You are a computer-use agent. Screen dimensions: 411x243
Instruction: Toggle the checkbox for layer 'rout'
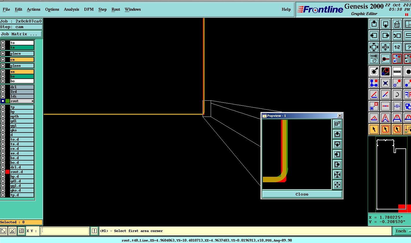coord(3,101)
